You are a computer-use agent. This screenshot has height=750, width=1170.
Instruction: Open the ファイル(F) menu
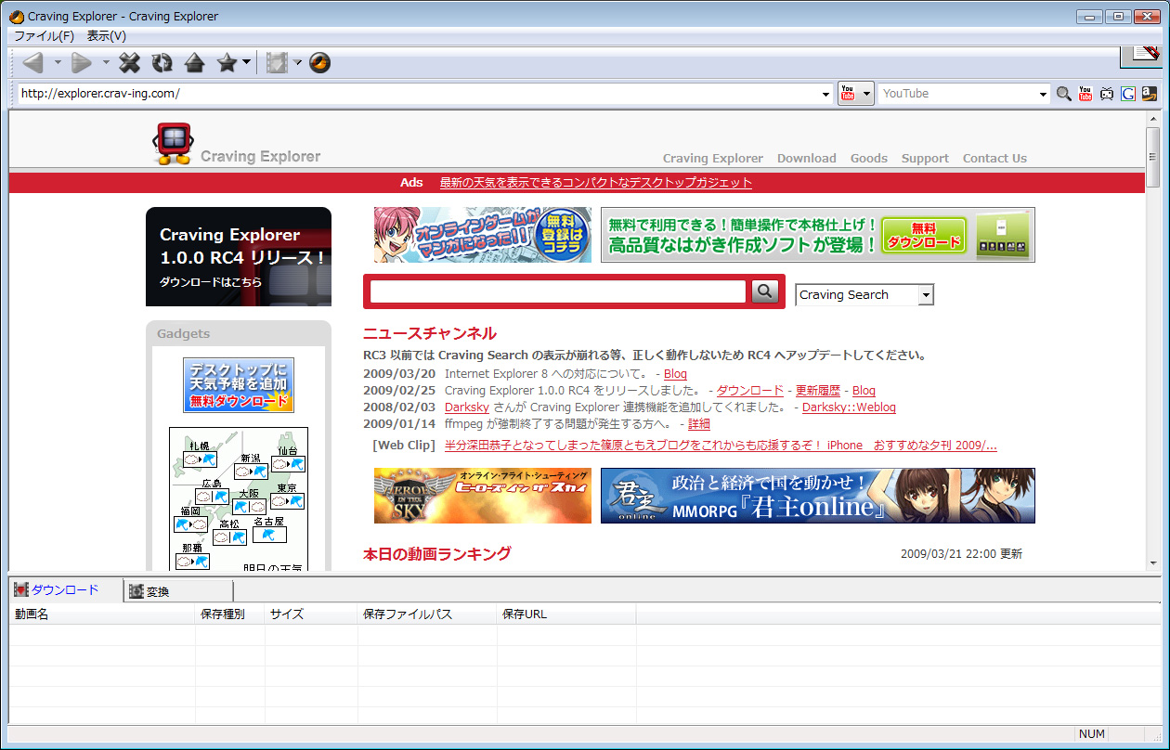(44, 36)
